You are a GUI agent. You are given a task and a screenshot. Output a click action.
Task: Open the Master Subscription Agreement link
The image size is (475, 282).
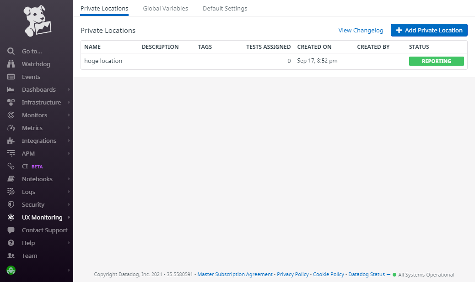coord(235,274)
